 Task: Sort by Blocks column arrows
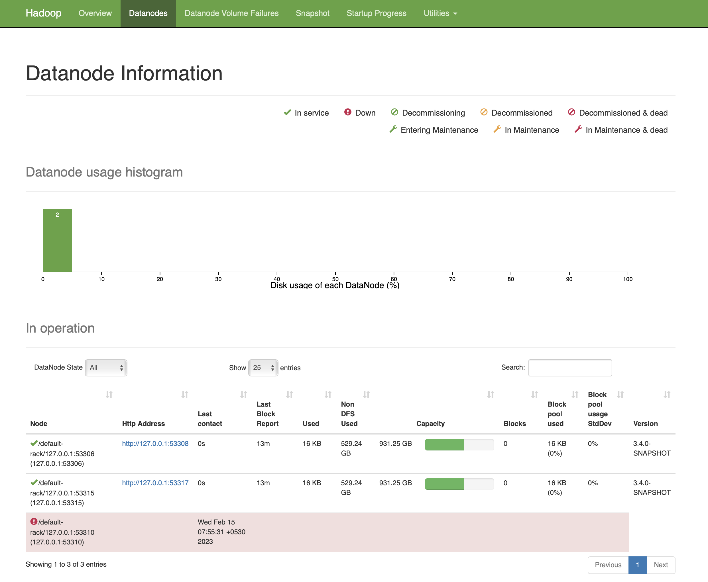point(534,395)
